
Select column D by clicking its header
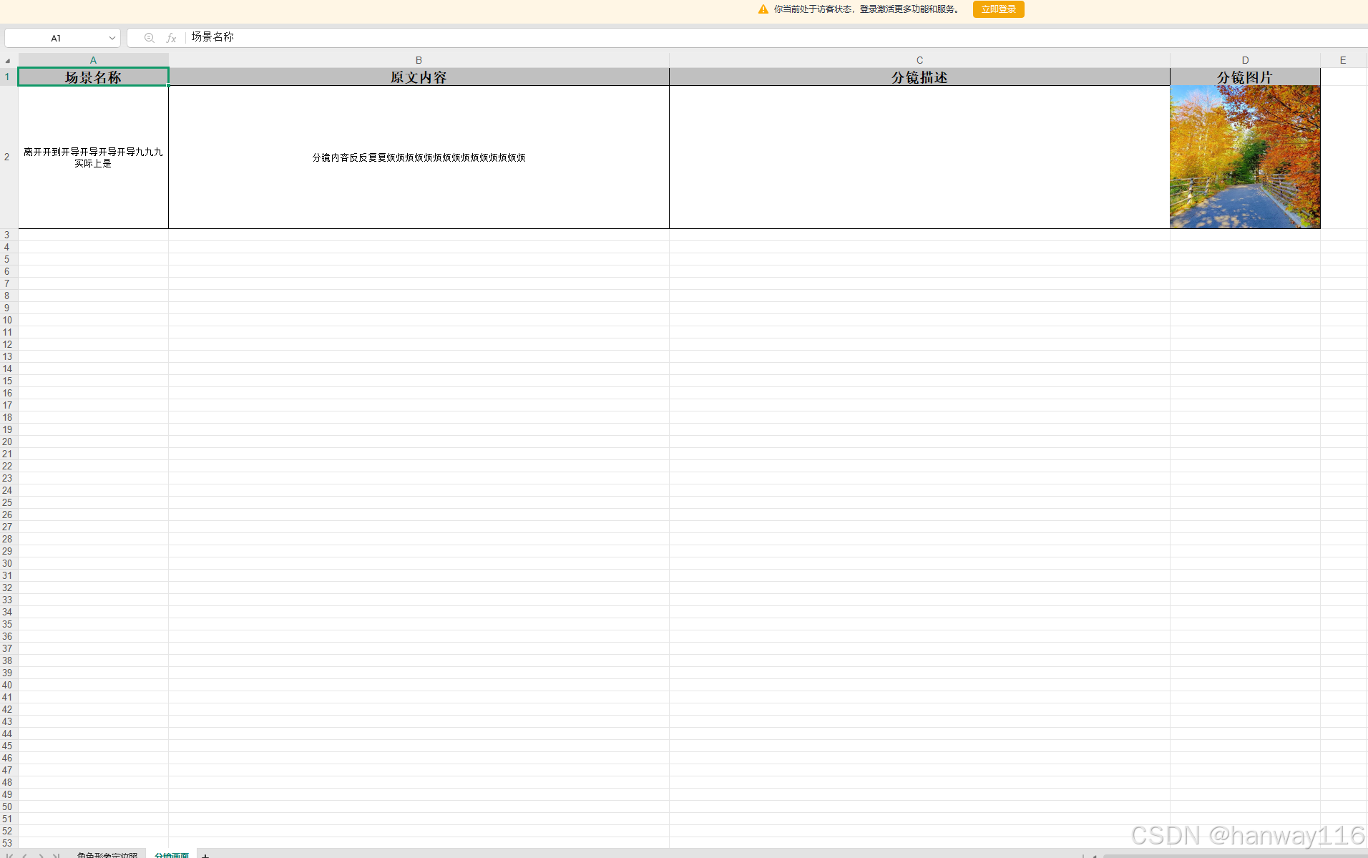click(x=1245, y=59)
